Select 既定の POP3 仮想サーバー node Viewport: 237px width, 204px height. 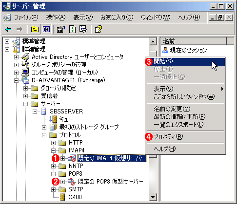click(111, 182)
